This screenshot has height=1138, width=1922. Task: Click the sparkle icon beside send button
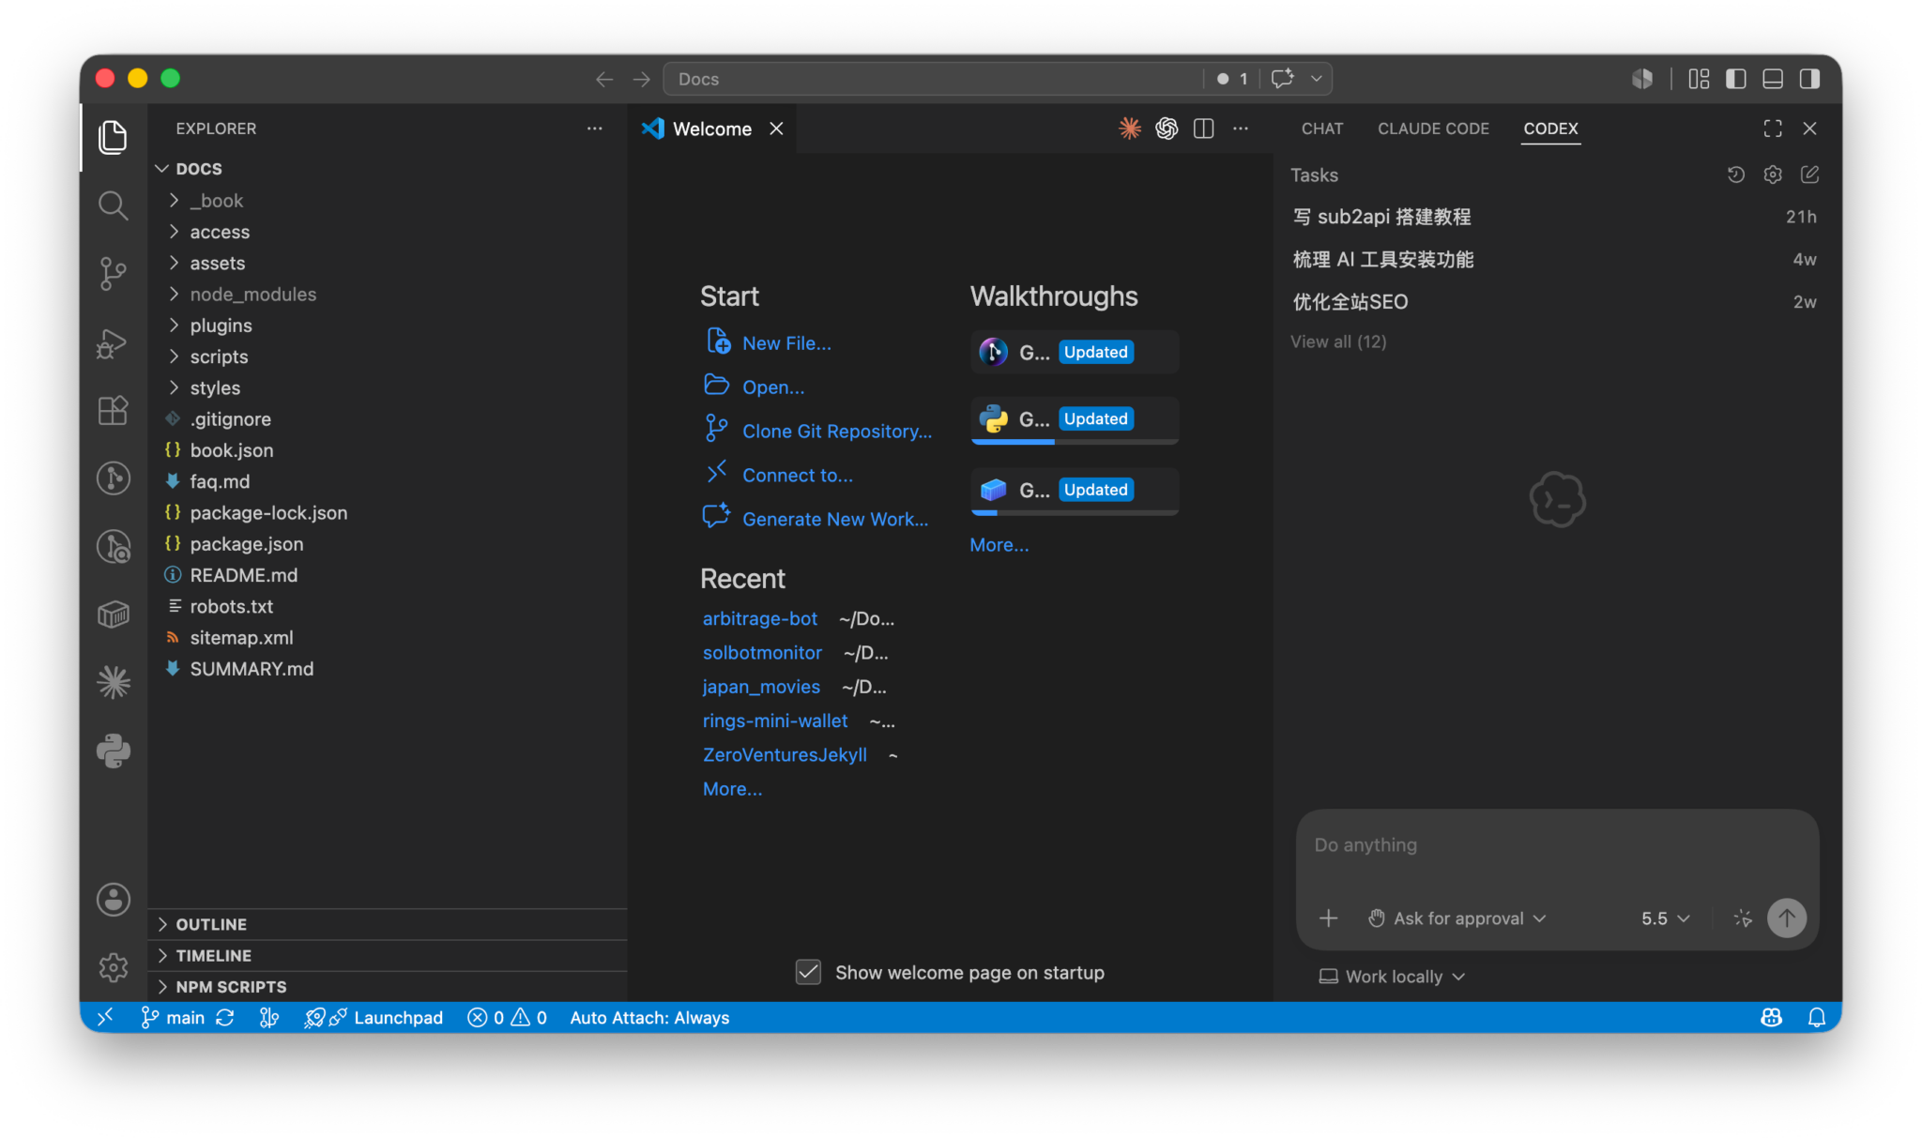pos(1743,918)
